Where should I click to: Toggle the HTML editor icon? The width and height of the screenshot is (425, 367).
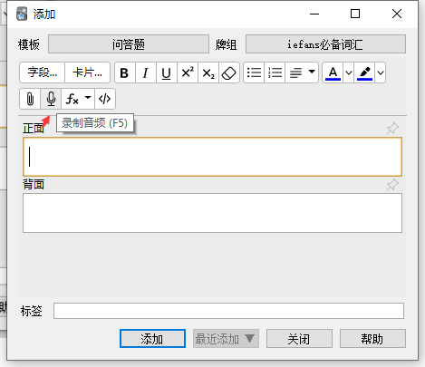(105, 99)
